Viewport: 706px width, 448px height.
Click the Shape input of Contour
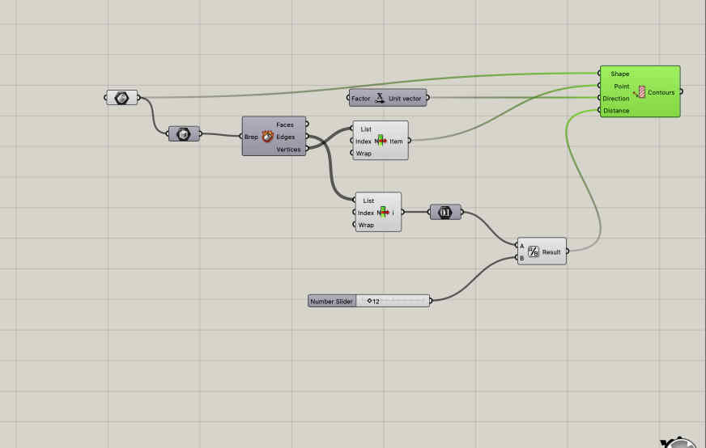point(620,74)
